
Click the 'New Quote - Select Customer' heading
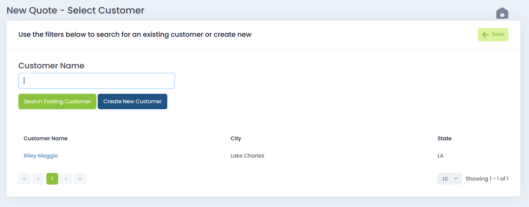click(75, 11)
